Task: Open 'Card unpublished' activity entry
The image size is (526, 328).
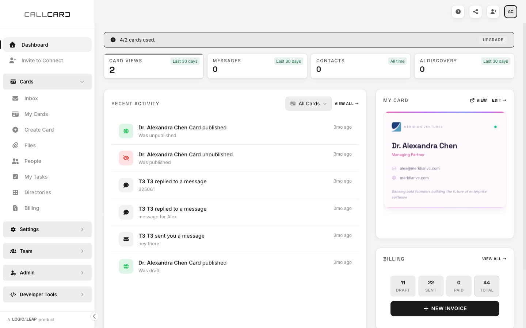Action: point(235,158)
